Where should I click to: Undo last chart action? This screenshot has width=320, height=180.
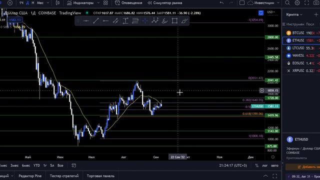221,3
